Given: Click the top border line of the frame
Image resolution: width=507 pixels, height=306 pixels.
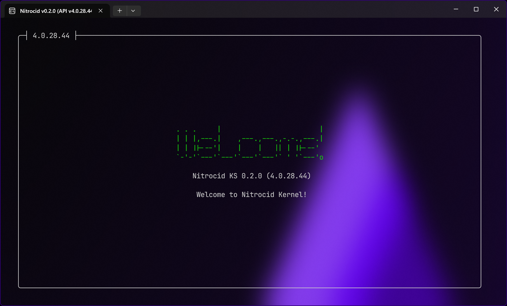Looking at the screenshot, I should click(263, 35).
